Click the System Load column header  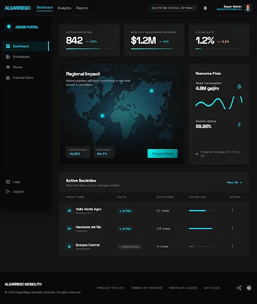197,197
